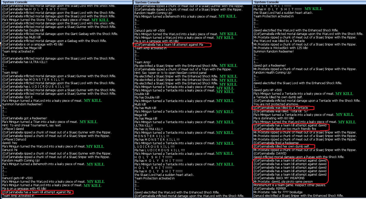Click annabella's mortal damage upon a Tentacle line
Screen dimensions: 366x199
tap(307, 101)
